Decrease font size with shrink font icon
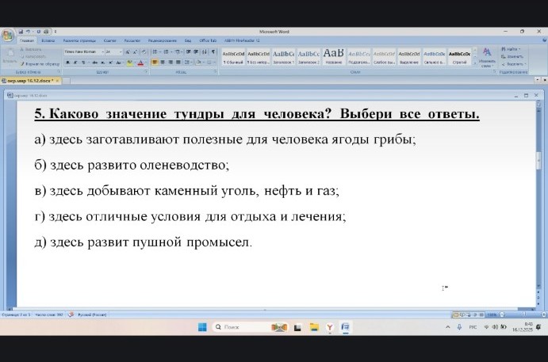Viewport: 548px width, 362px height. point(135,51)
